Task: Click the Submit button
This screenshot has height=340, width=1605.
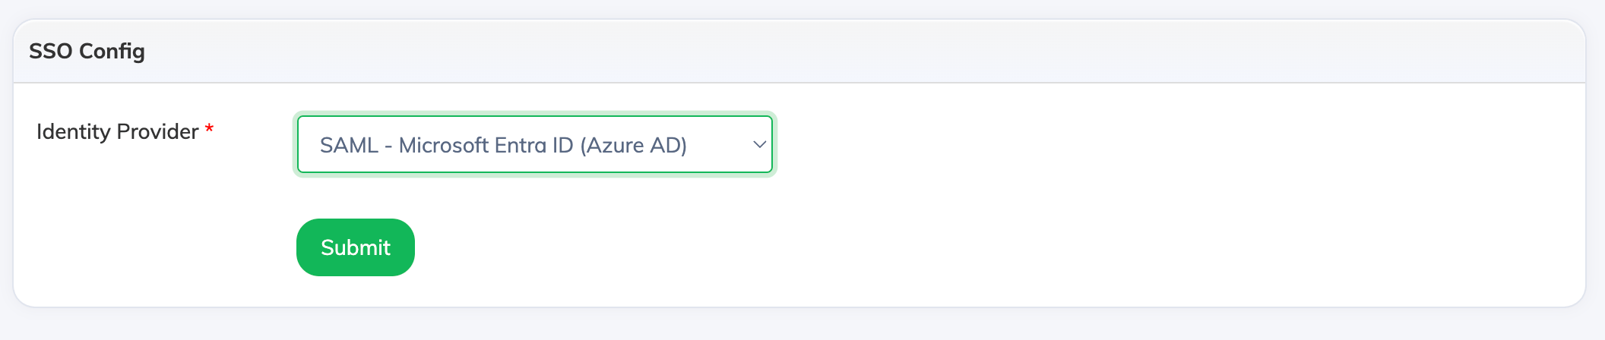Action: pos(355,247)
